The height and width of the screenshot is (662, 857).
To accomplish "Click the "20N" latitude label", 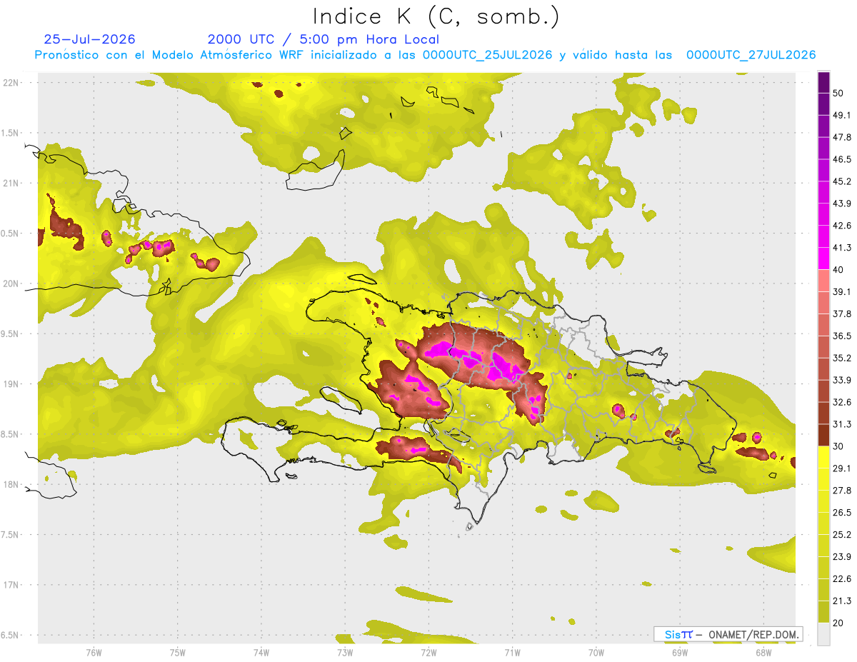I will (x=11, y=284).
